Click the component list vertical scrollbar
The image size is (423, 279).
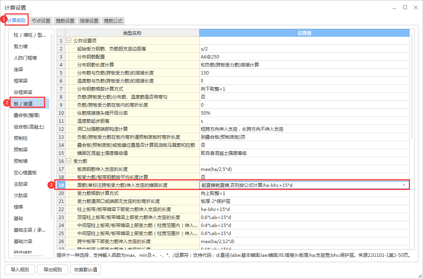click(x=52, y=126)
